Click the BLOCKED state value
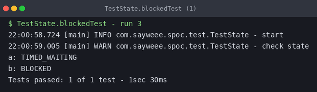Viewport: 317px width, 92px height. (36, 69)
